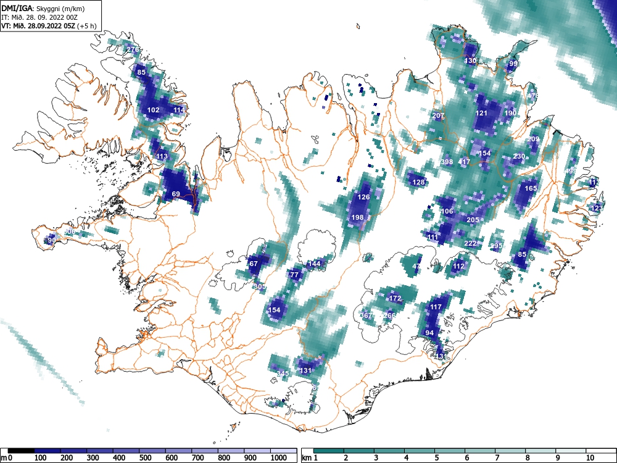
Task: Click the map value 112
Action: (459, 266)
